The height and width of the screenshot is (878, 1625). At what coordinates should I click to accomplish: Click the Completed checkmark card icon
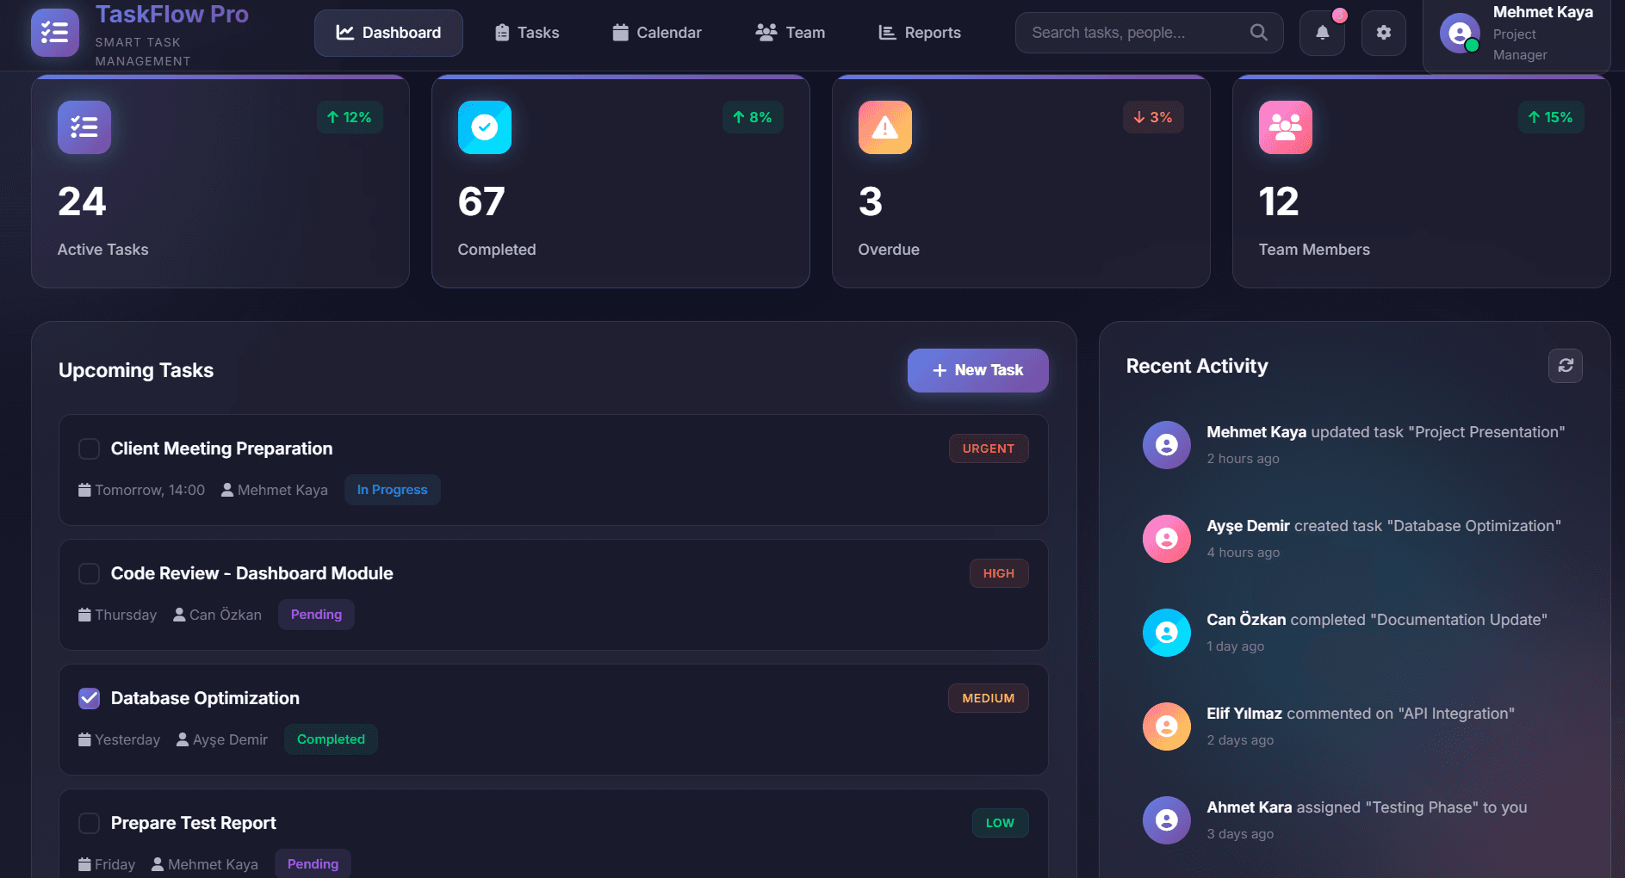pos(484,127)
